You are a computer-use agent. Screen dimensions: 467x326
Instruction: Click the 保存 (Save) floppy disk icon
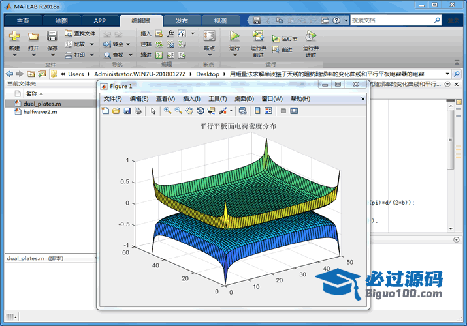click(52, 36)
